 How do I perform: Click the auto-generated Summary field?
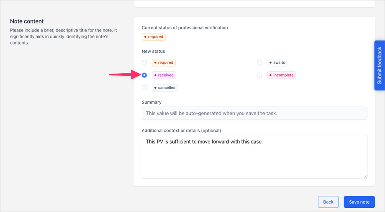coord(254,114)
